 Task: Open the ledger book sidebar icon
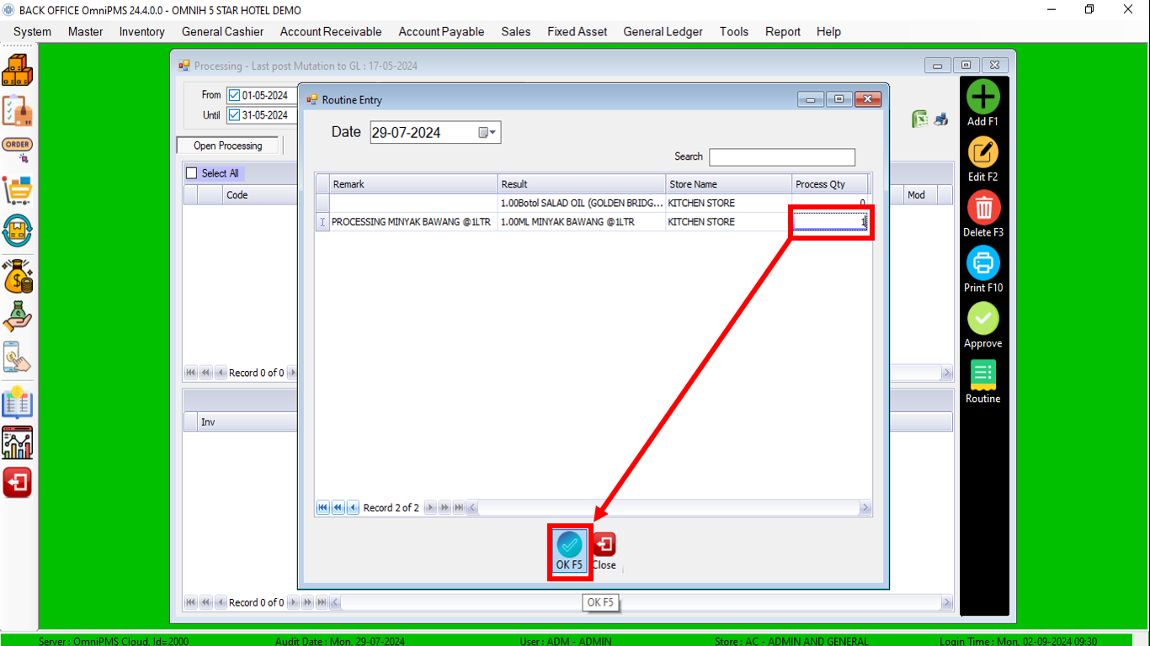[17, 402]
